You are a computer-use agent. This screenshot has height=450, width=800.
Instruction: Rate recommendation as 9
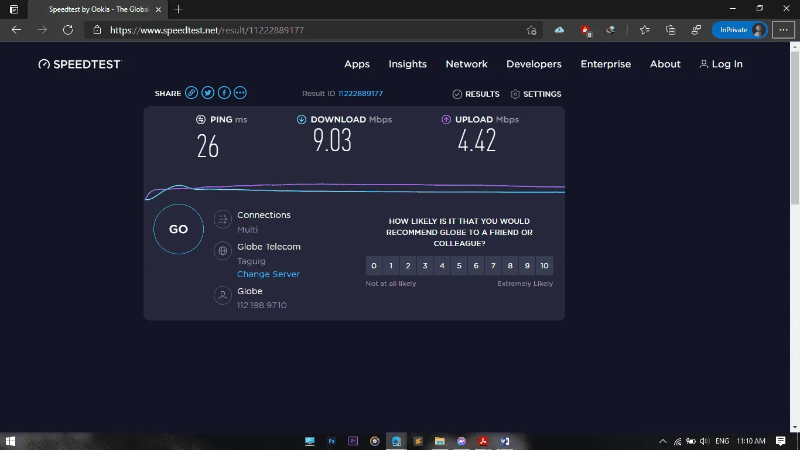coord(527,266)
